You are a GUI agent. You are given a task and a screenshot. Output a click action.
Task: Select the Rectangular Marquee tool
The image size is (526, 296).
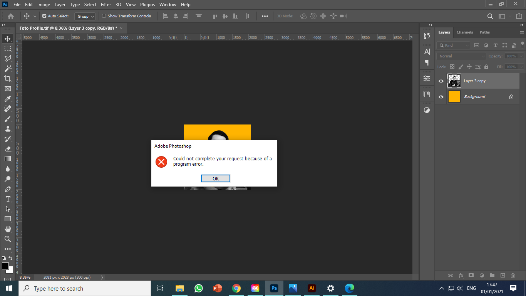pyautogui.click(x=8, y=48)
